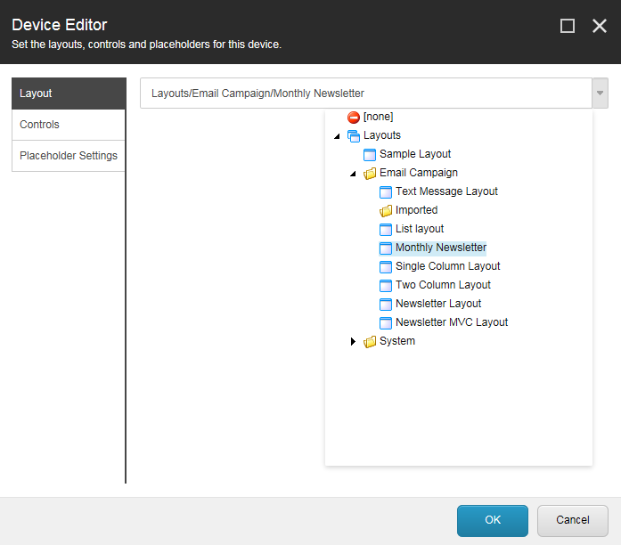
Task: Expand the System folder
Action: 353,341
